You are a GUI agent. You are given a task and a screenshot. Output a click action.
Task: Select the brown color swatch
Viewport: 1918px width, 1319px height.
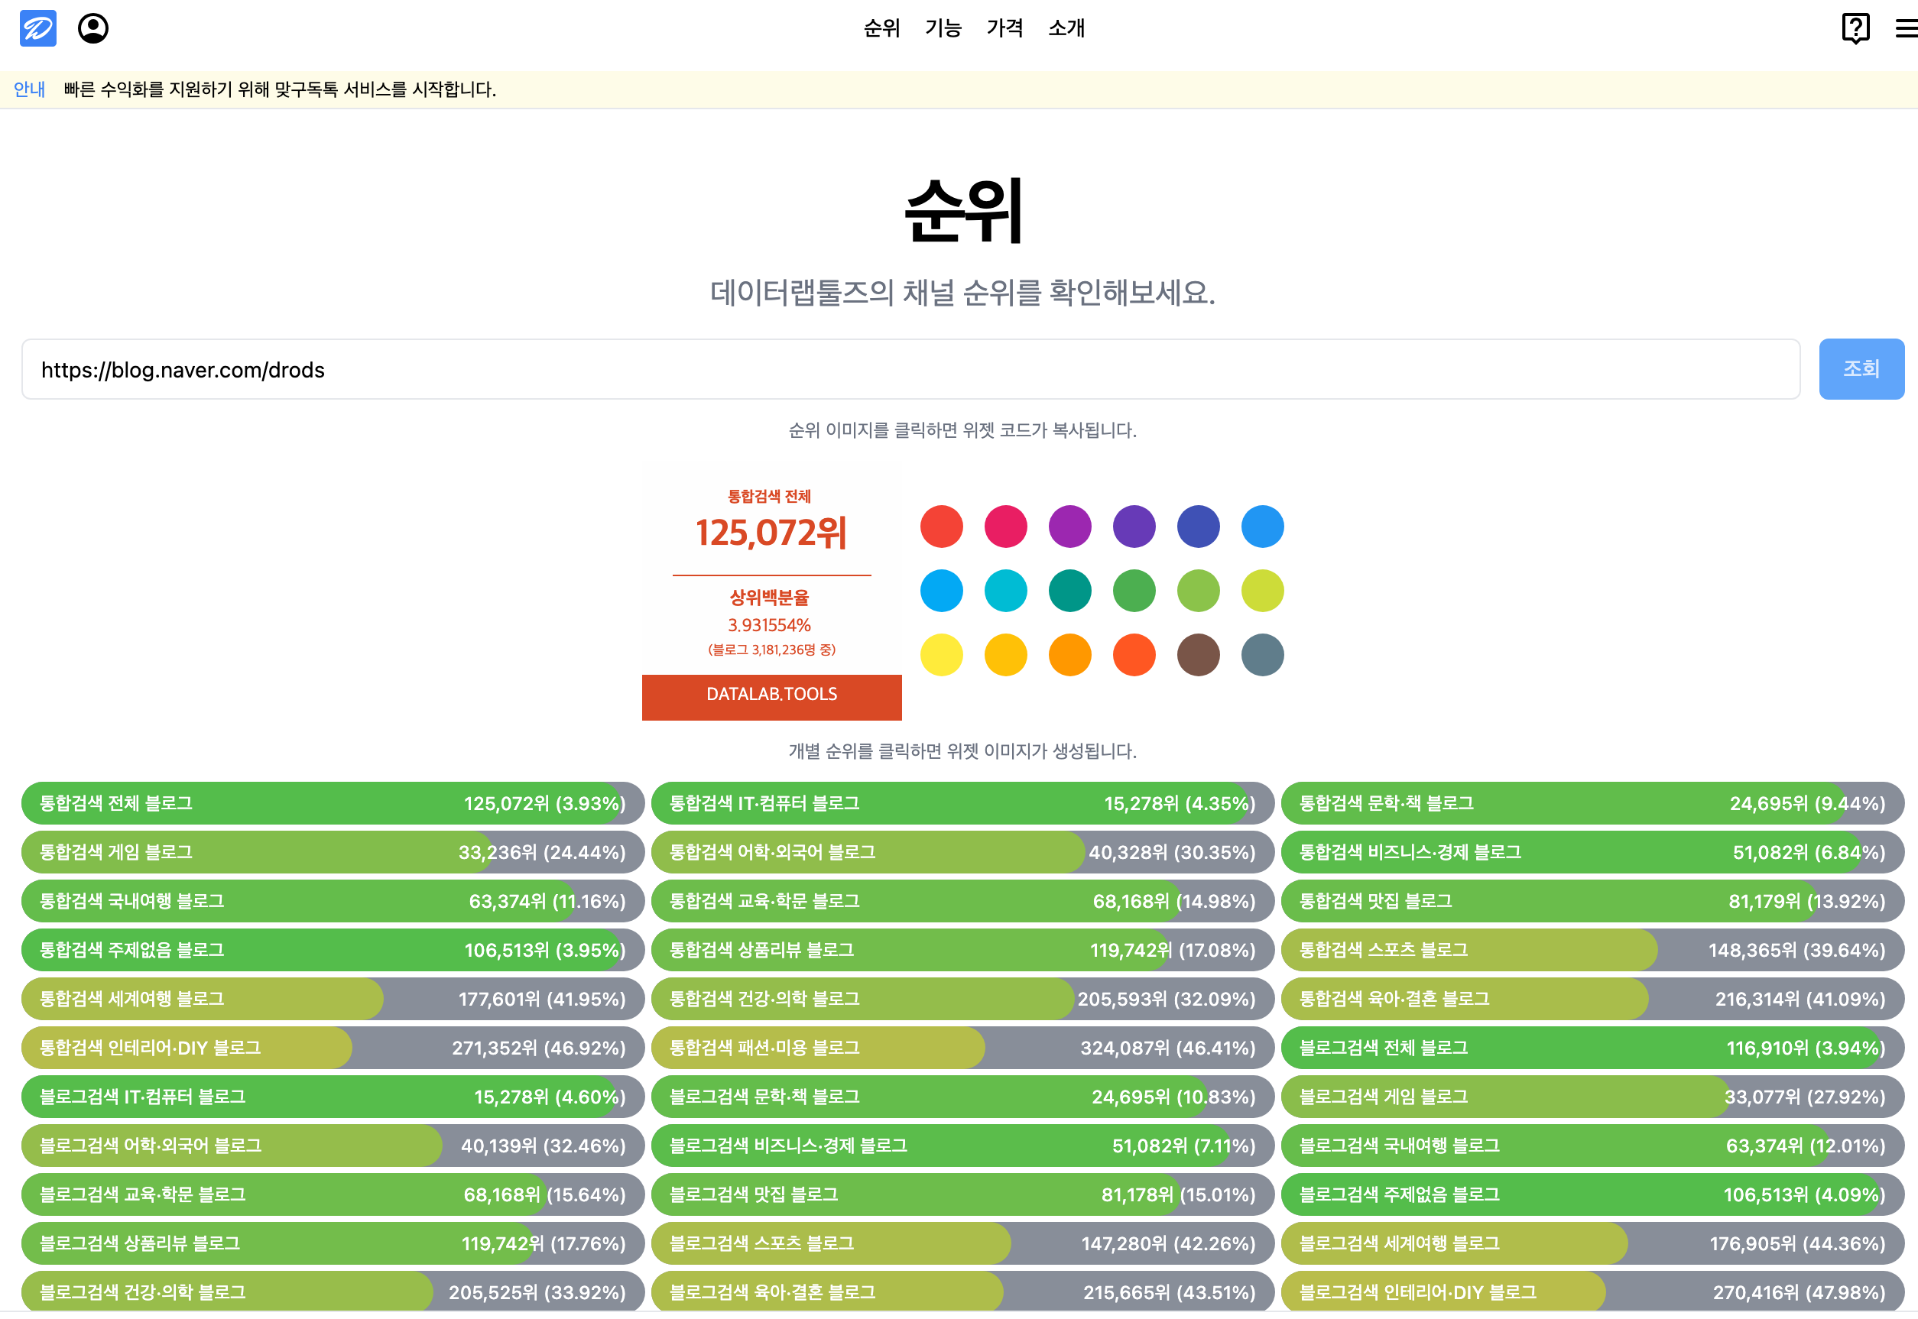pyautogui.click(x=1198, y=656)
